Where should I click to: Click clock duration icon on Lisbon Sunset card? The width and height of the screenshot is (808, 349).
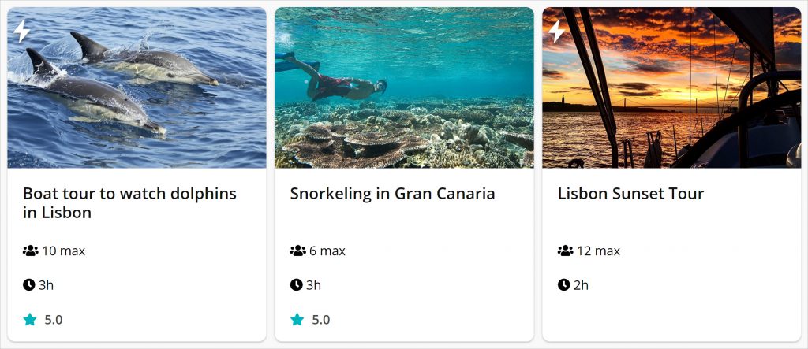point(563,285)
